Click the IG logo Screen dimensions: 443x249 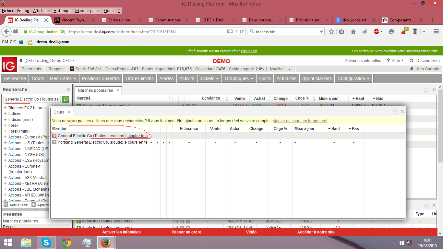[9, 65]
